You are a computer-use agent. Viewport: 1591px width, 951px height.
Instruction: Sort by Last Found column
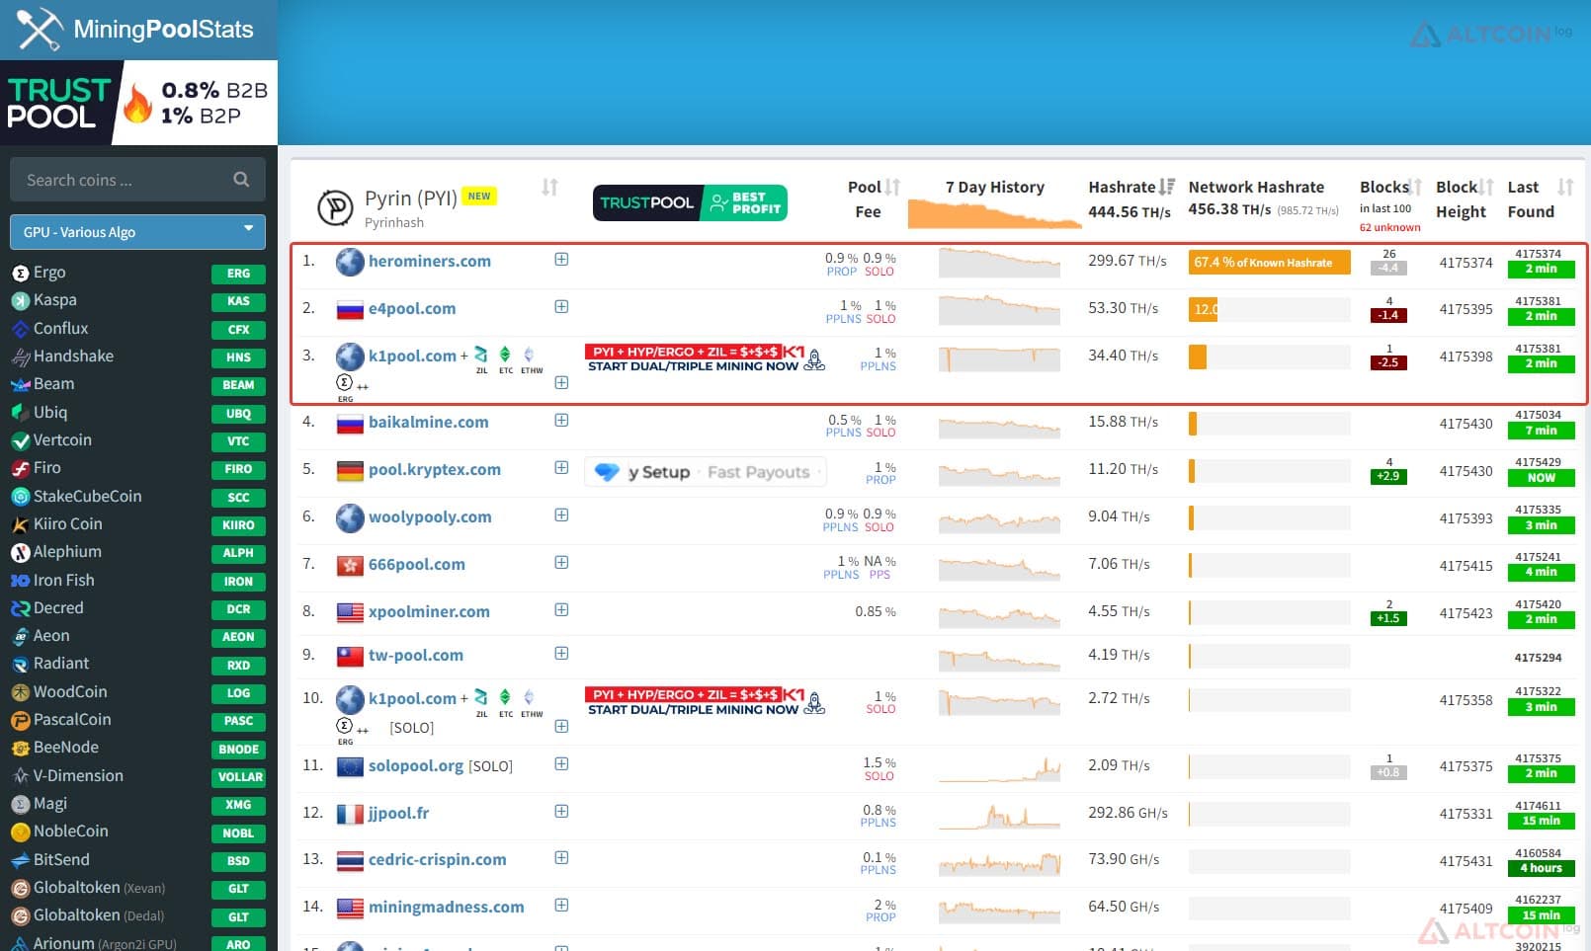coord(1565,187)
